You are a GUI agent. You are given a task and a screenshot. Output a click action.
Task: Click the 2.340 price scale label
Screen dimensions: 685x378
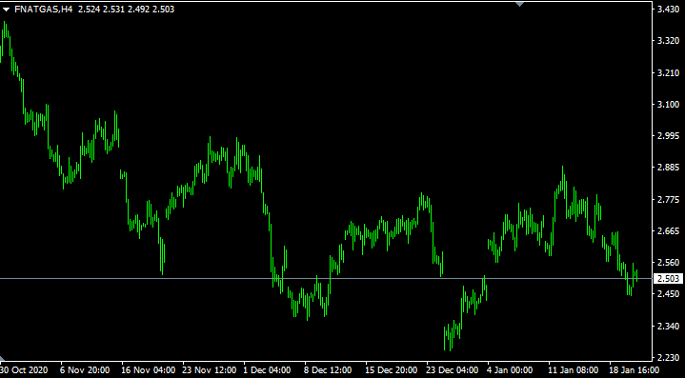click(x=668, y=326)
